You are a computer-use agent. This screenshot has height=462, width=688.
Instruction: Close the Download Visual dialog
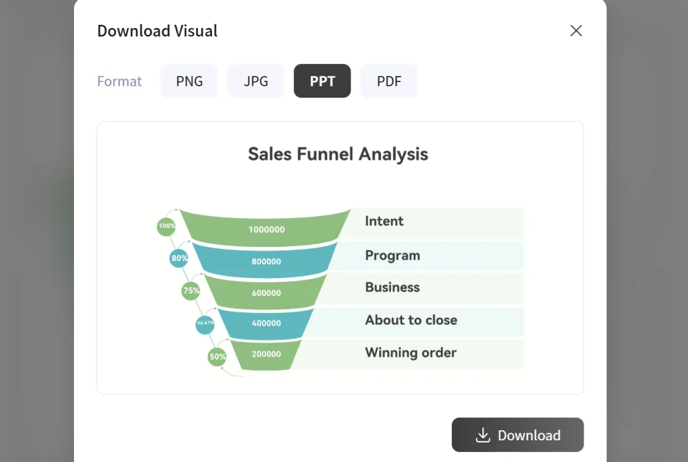click(576, 31)
